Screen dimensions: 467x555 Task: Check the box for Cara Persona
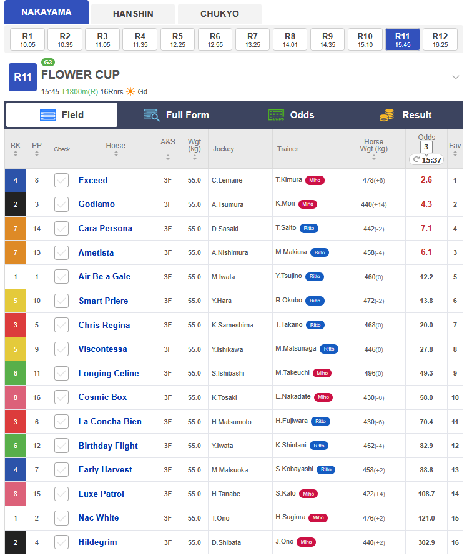tap(62, 229)
